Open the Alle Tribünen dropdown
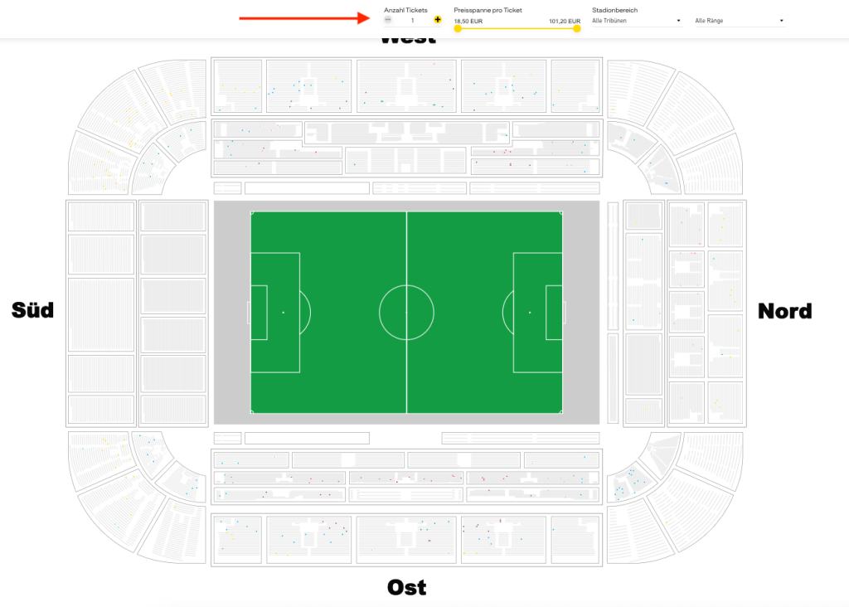849x607 pixels. coord(636,21)
